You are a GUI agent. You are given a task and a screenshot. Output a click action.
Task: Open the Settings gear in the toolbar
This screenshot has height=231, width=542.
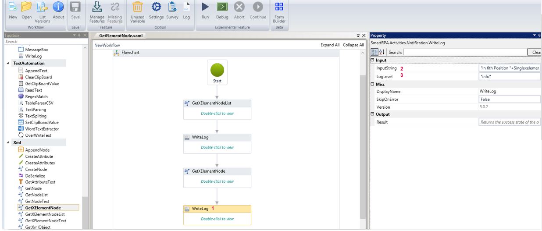pos(156,7)
